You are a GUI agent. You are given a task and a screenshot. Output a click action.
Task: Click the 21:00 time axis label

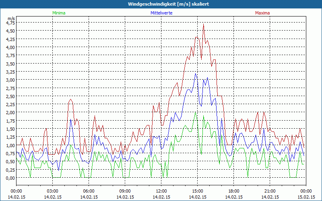pyautogui.click(x=270, y=191)
